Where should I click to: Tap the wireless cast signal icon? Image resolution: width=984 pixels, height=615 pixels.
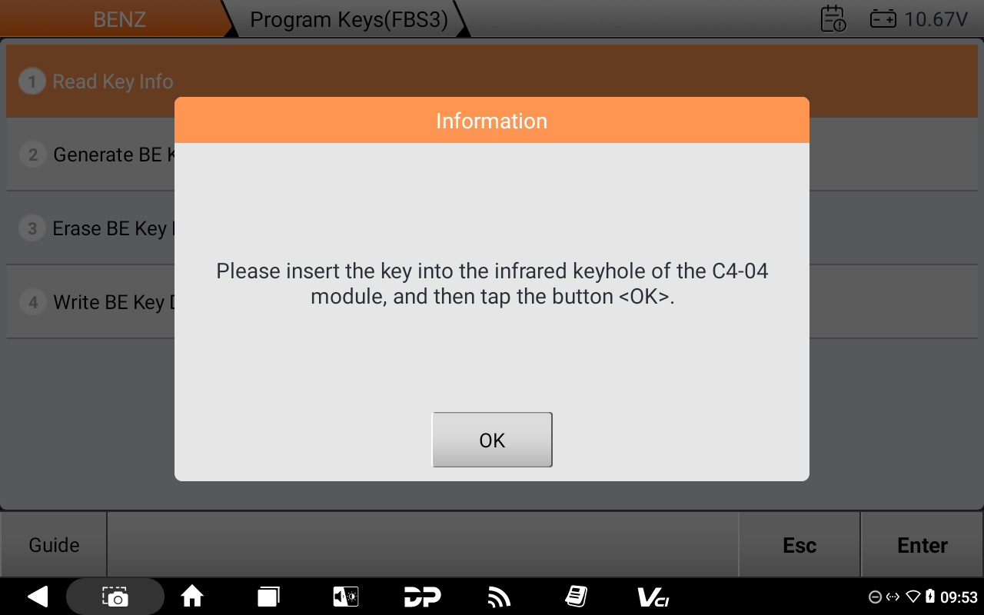(x=499, y=597)
